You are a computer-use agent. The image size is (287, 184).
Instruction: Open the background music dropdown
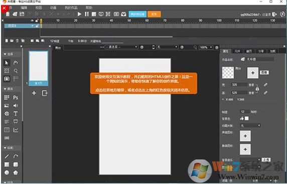point(250,159)
